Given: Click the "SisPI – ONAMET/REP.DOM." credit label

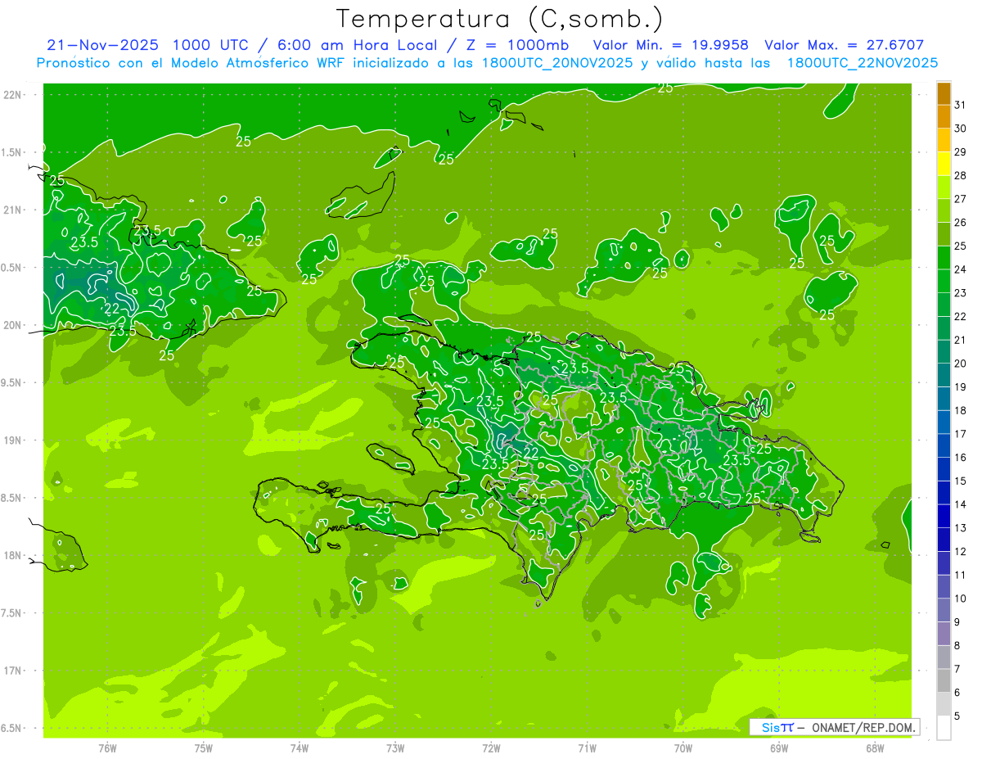Looking at the screenshot, I should pos(835,727).
